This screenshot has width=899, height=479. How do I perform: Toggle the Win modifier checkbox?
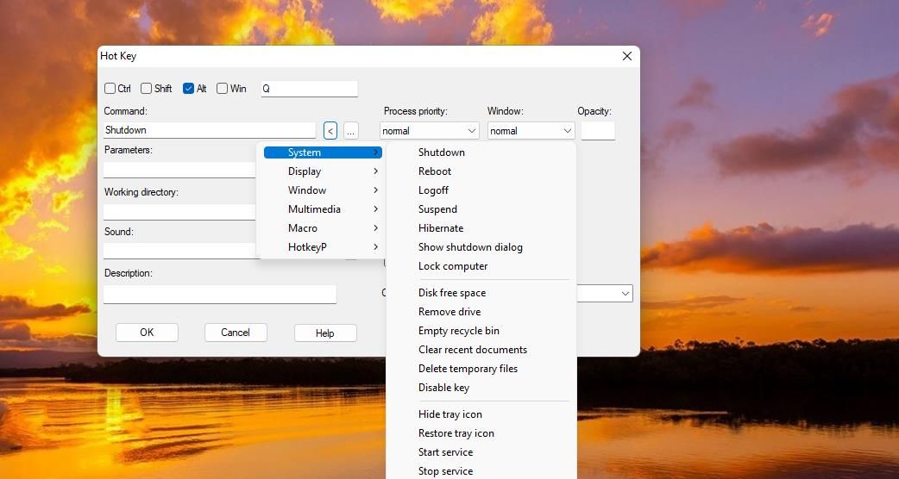click(223, 89)
